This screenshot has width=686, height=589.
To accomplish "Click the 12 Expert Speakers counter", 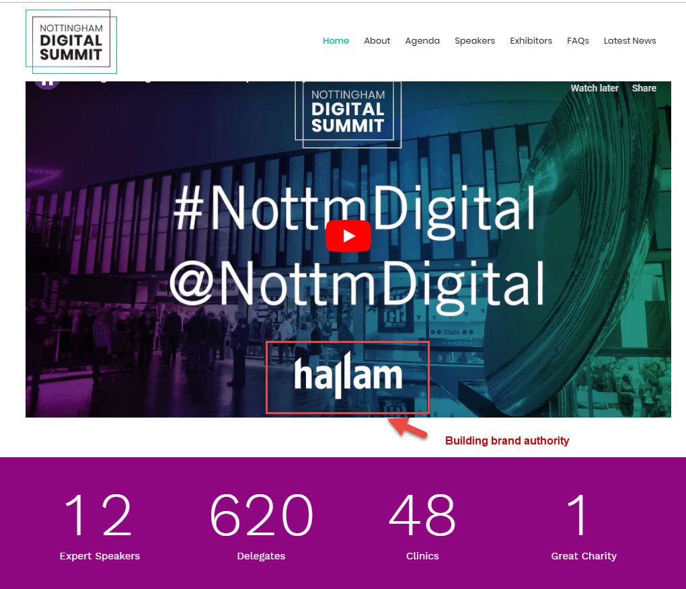I will (100, 526).
